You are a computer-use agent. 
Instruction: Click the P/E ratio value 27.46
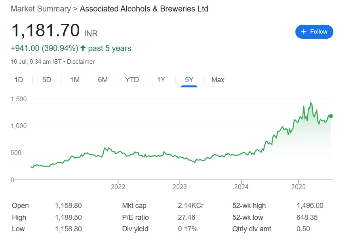coord(186,217)
